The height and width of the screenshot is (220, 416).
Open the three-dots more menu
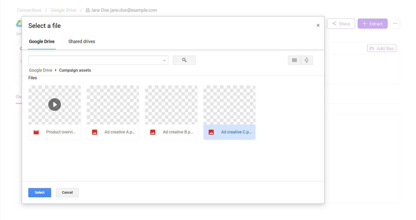[x=395, y=24]
